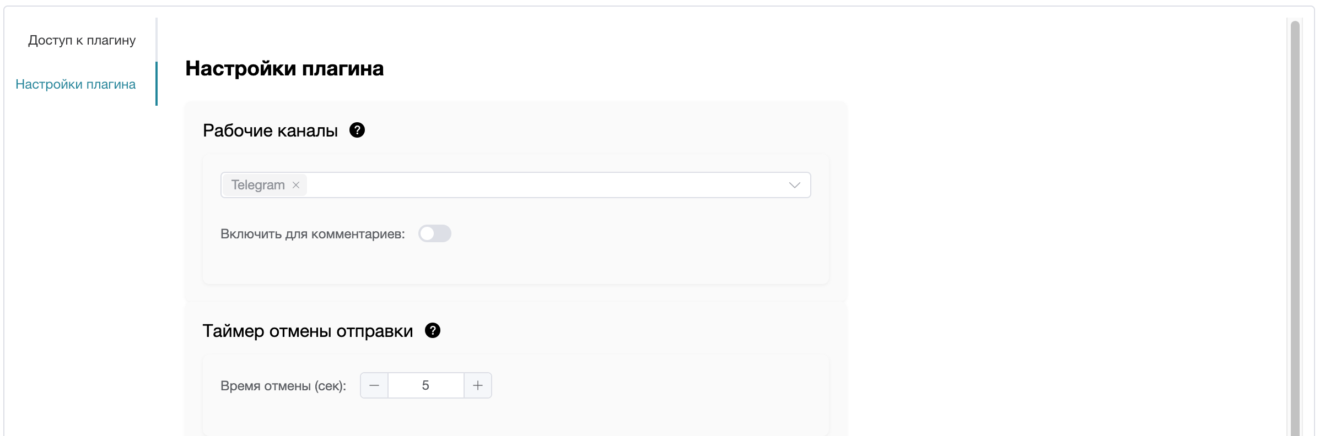Toggle Включить для комментариев switch
The width and height of the screenshot is (1325, 436).
click(434, 233)
